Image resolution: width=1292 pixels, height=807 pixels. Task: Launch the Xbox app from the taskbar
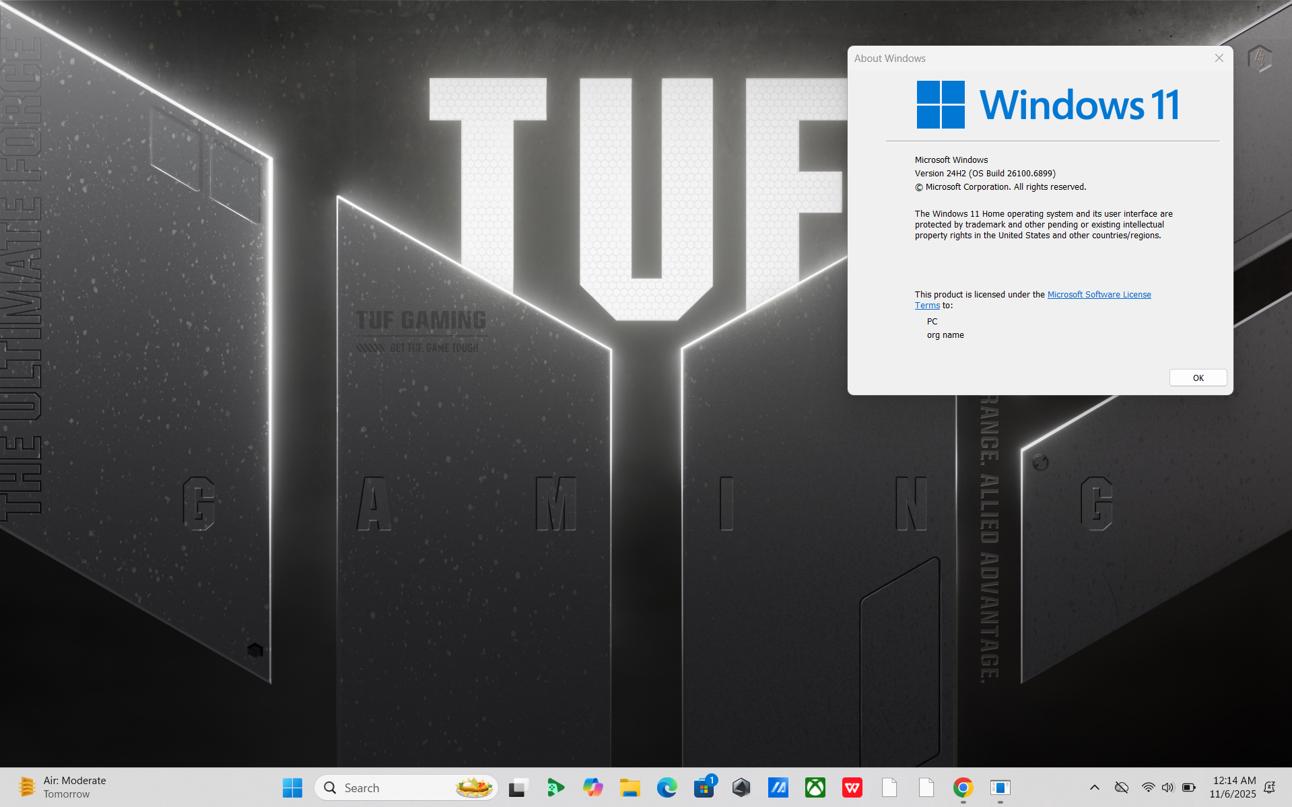815,787
